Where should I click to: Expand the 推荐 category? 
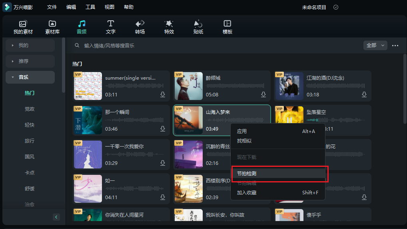click(30, 61)
